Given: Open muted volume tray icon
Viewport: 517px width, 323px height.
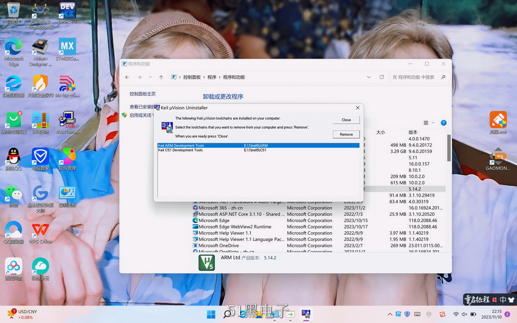Looking at the screenshot, I should [x=465, y=314].
